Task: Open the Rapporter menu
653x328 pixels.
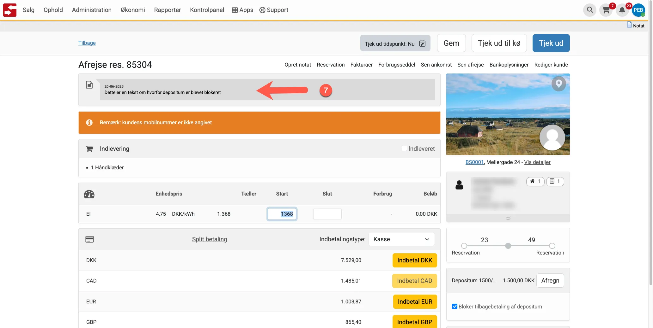Action: [167, 10]
